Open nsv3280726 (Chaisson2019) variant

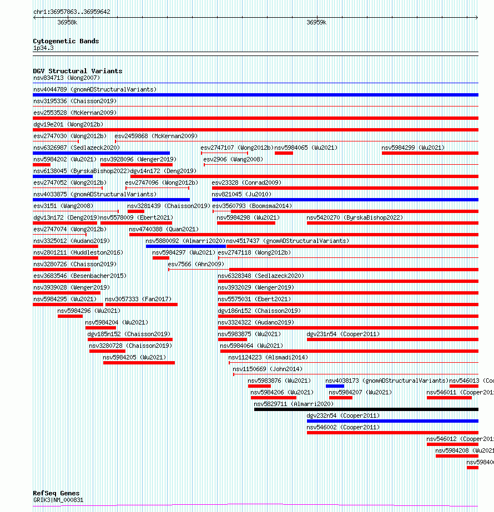click(x=75, y=264)
